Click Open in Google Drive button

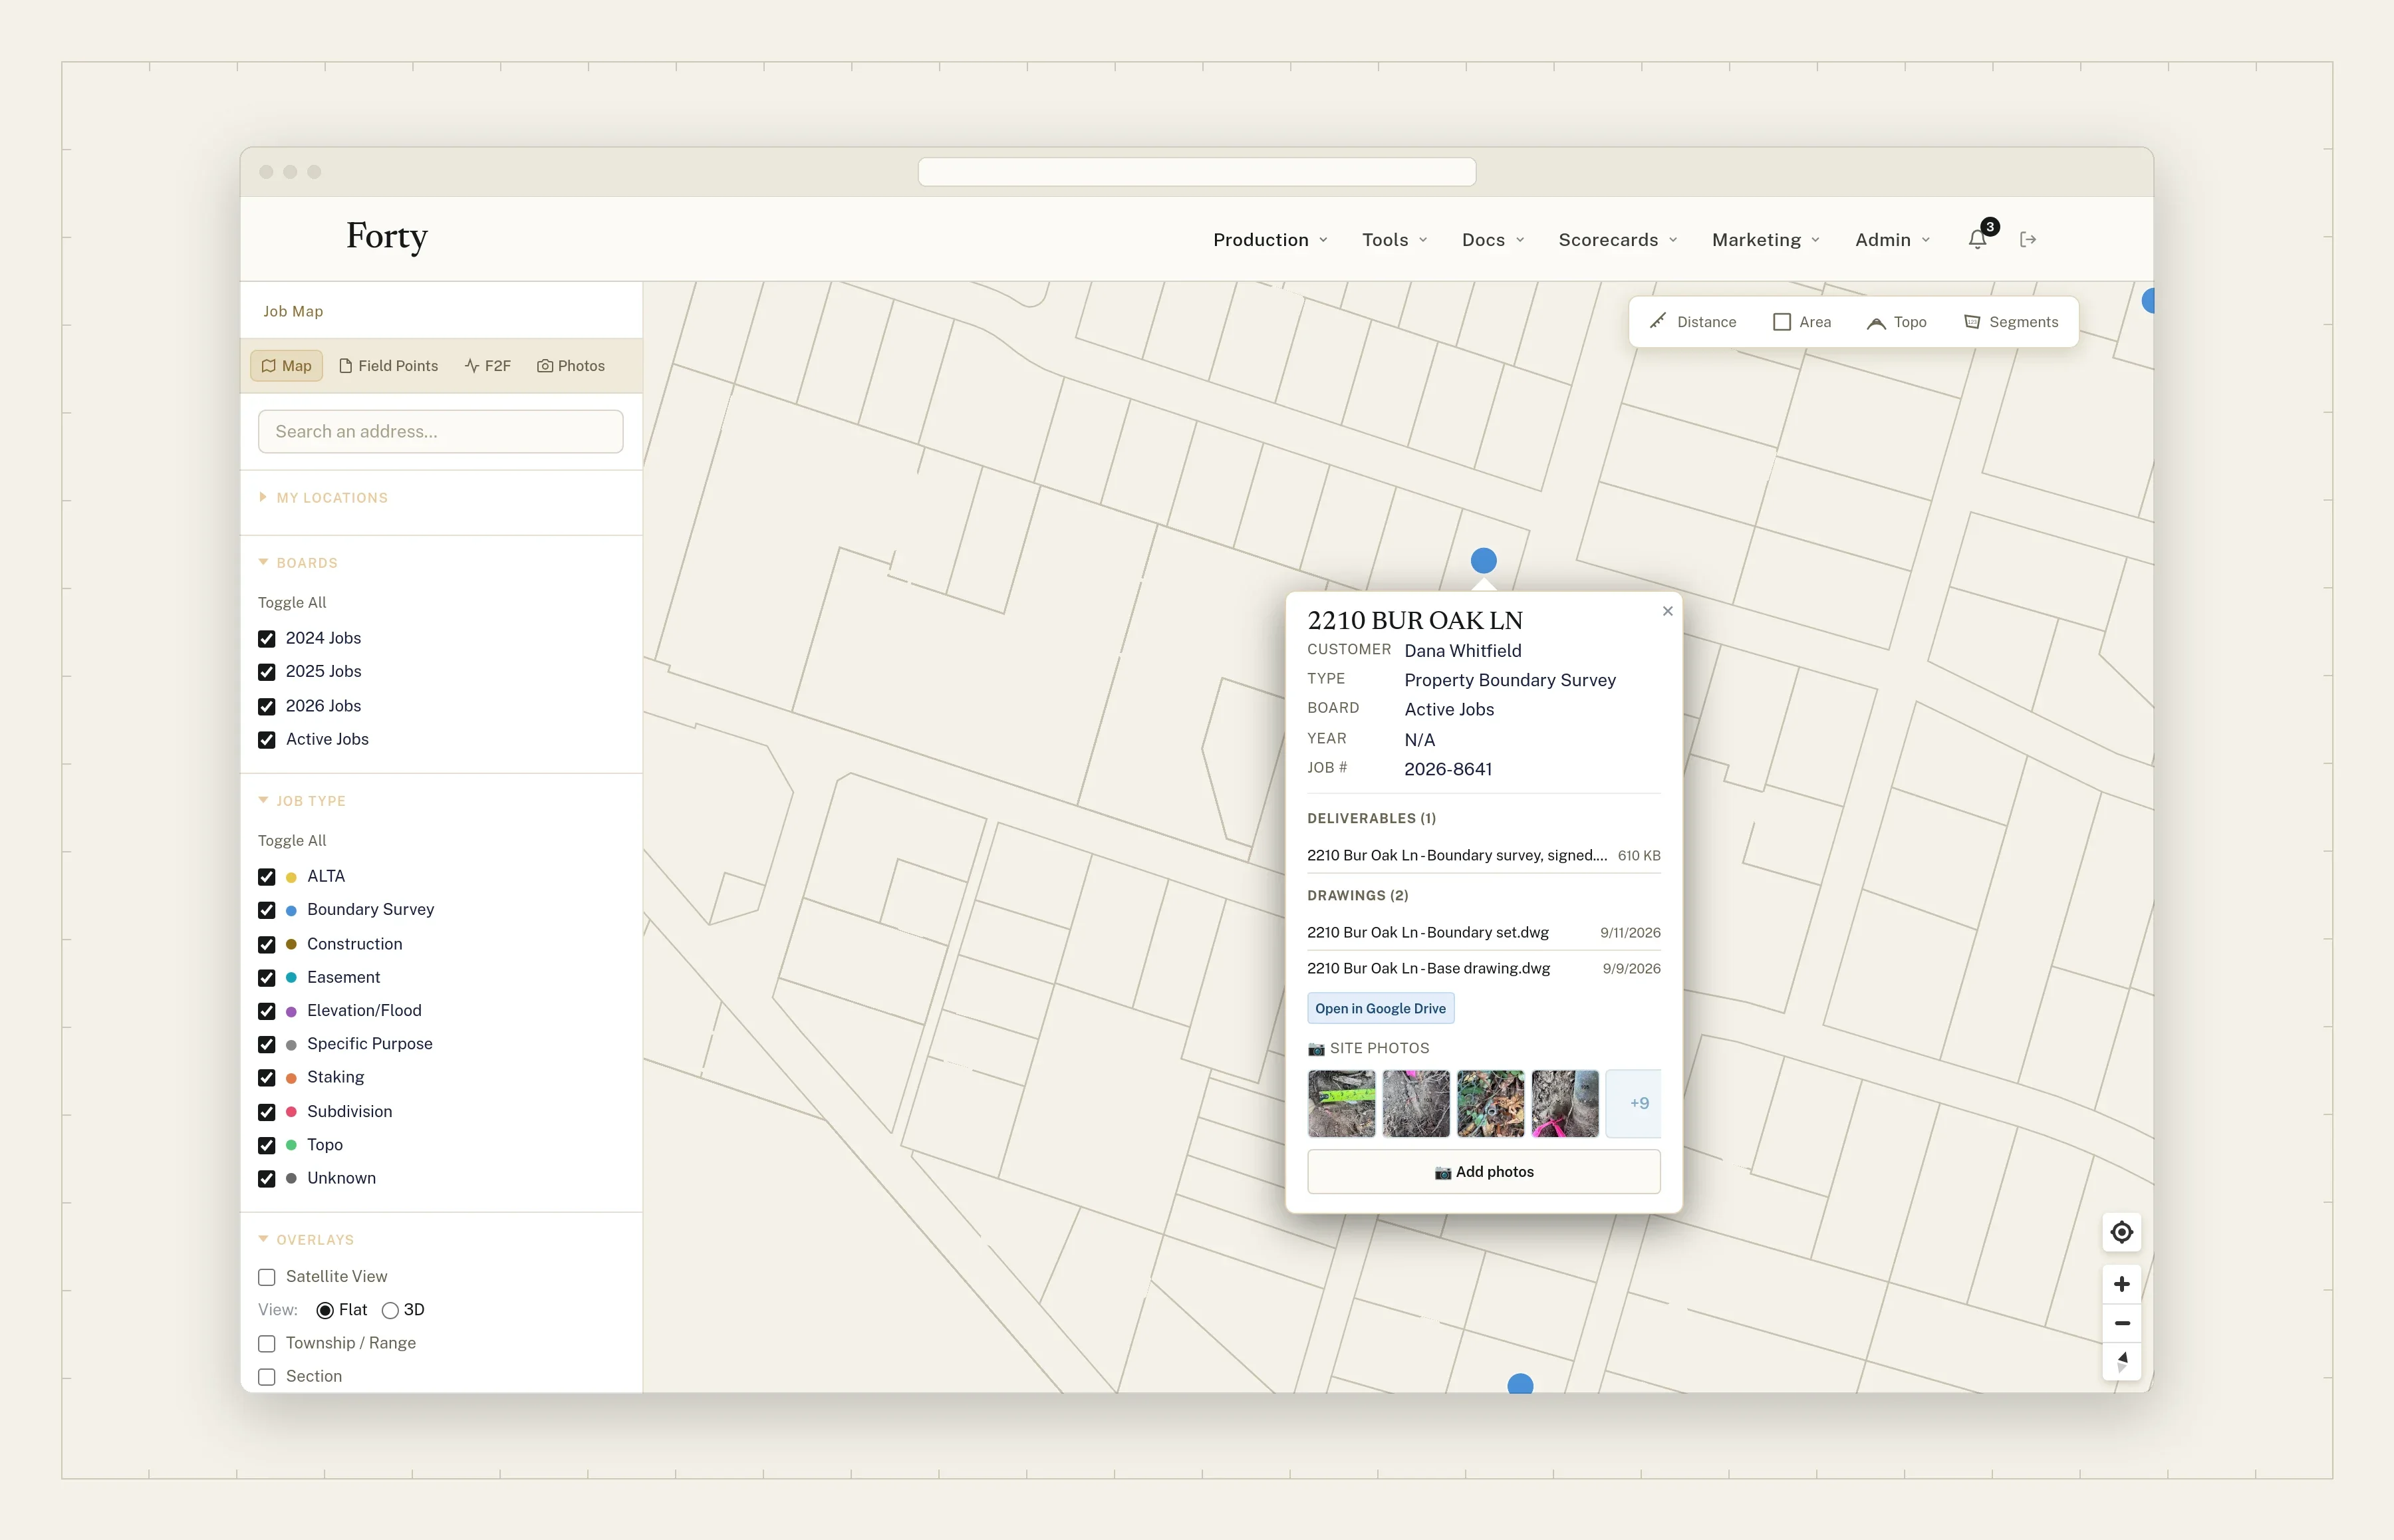point(1380,1008)
